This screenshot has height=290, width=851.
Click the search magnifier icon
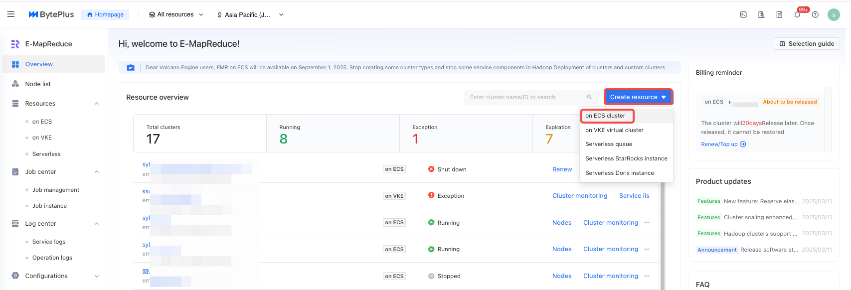click(x=589, y=97)
